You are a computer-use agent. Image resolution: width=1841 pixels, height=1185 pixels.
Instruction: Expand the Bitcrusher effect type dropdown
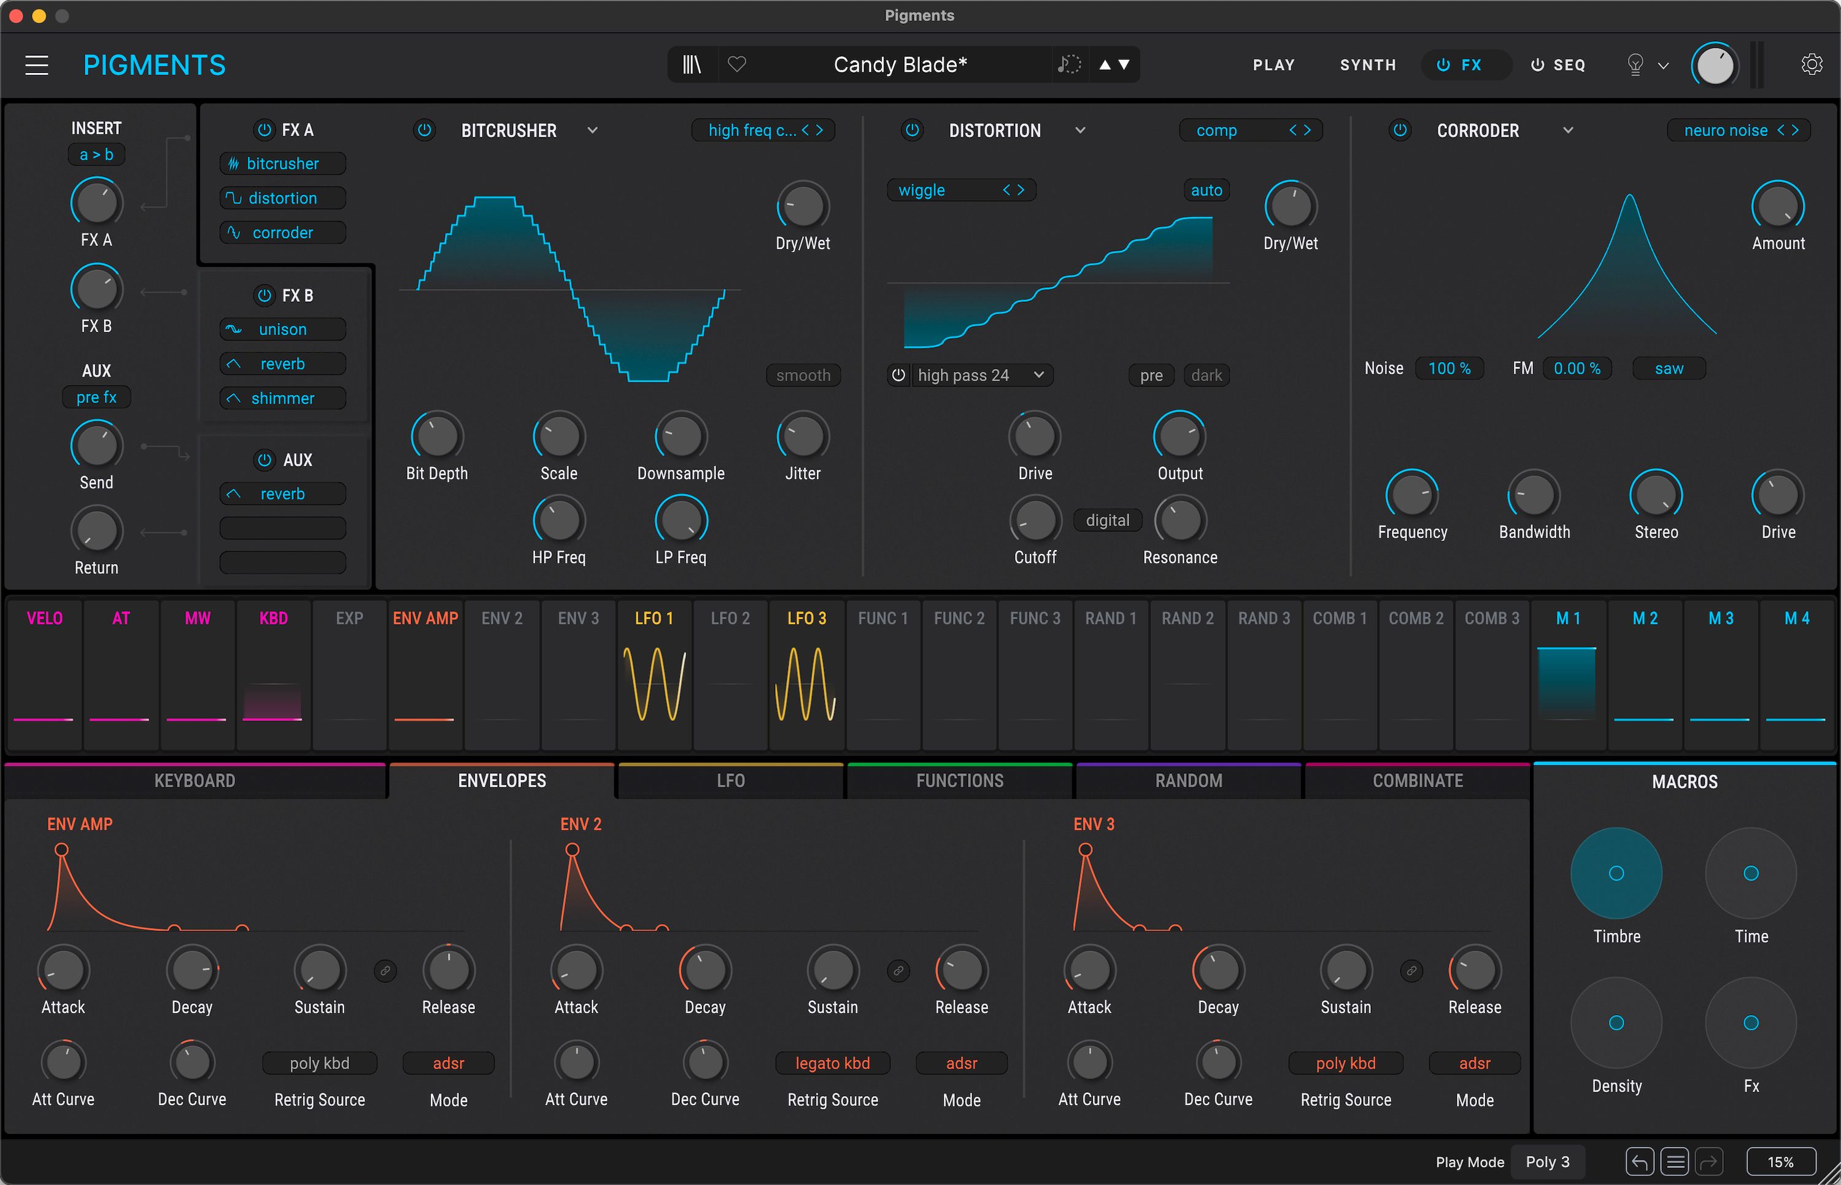(592, 131)
